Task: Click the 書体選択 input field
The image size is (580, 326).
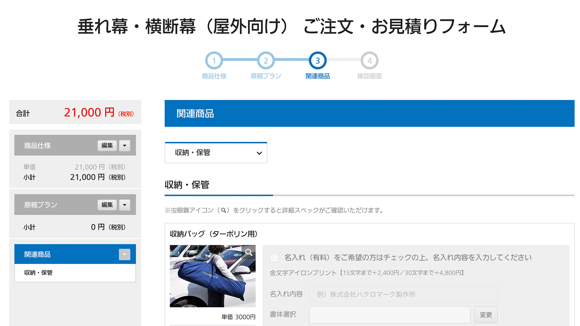Action: pyautogui.click(x=390, y=315)
